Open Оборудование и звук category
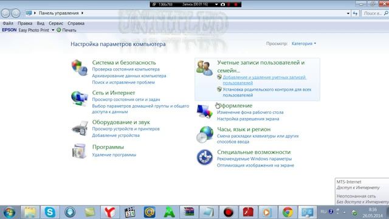This screenshot has height=219, width=389. (121, 122)
